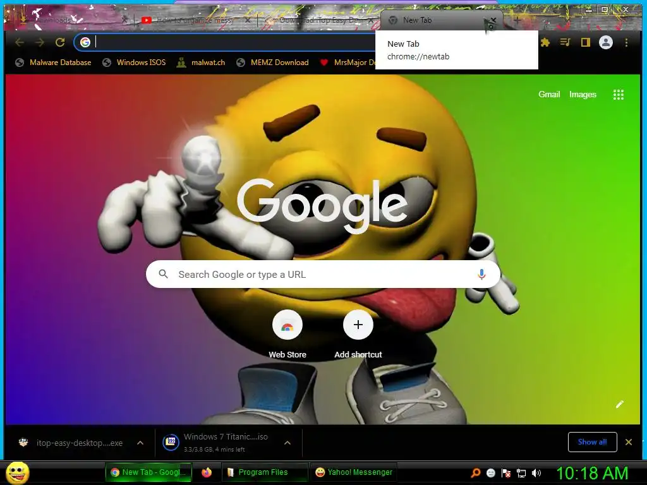The width and height of the screenshot is (647, 485).
Task: Expand options for itop-easy-desktop download
Action: pyautogui.click(x=140, y=443)
